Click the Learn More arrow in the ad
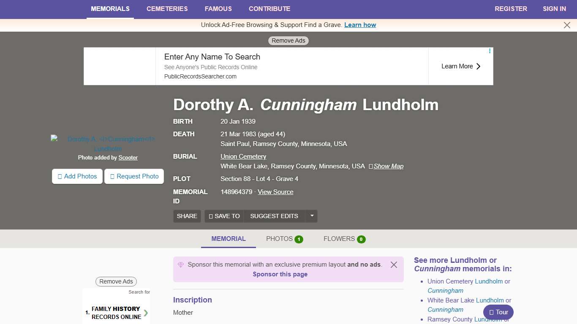Image resolution: width=577 pixels, height=324 pixels. coord(478,66)
